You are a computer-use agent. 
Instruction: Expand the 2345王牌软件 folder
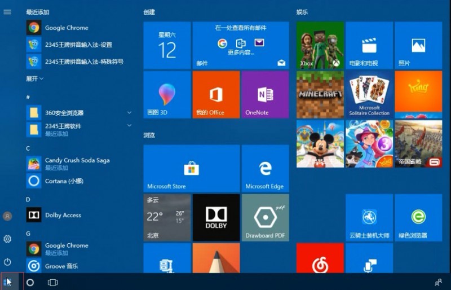pos(130,125)
